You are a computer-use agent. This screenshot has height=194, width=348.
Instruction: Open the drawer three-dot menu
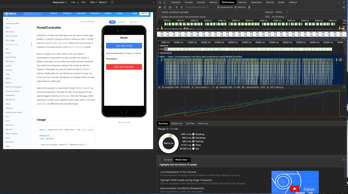coord(160,160)
